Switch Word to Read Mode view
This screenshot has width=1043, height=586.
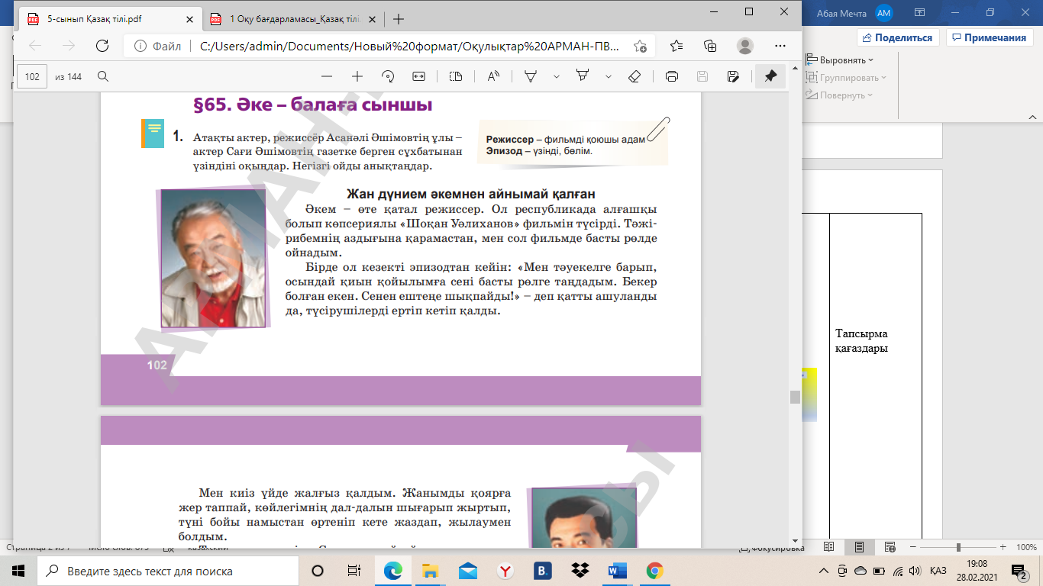pyautogui.click(x=829, y=547)
